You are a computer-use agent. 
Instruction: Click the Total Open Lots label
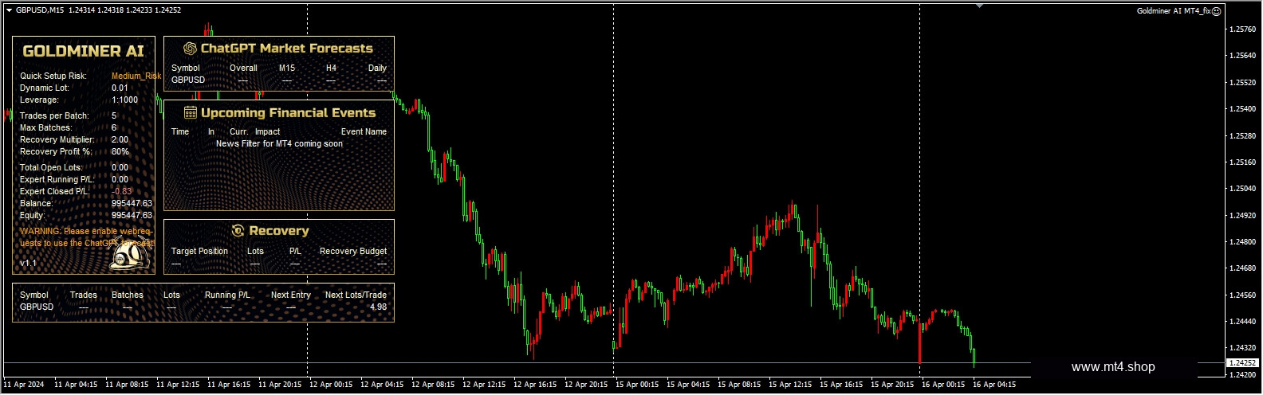coord(51,167)
